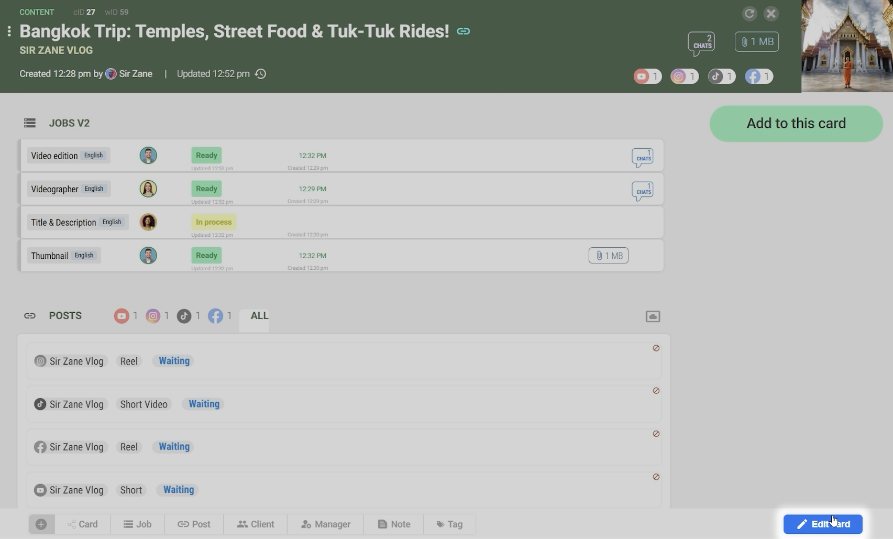The height and width of the screenshot is (539, 893).
Task: Open the card's 2 chats bubble
Action: pyautogui.click(x=701, y=43)
